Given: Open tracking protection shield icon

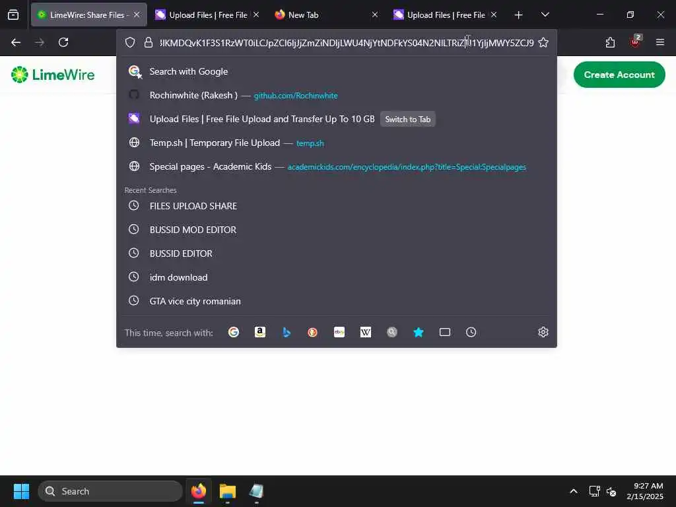Looking at the screenshot, I should (130, 42).
